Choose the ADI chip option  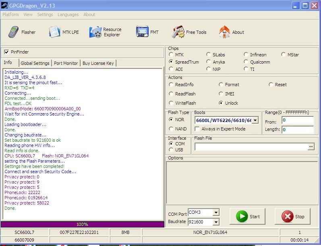tap(171, 69)
